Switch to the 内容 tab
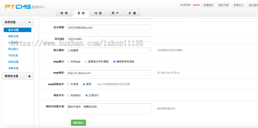This screenshot has width=258, height=128. click(x=98, y=13)
